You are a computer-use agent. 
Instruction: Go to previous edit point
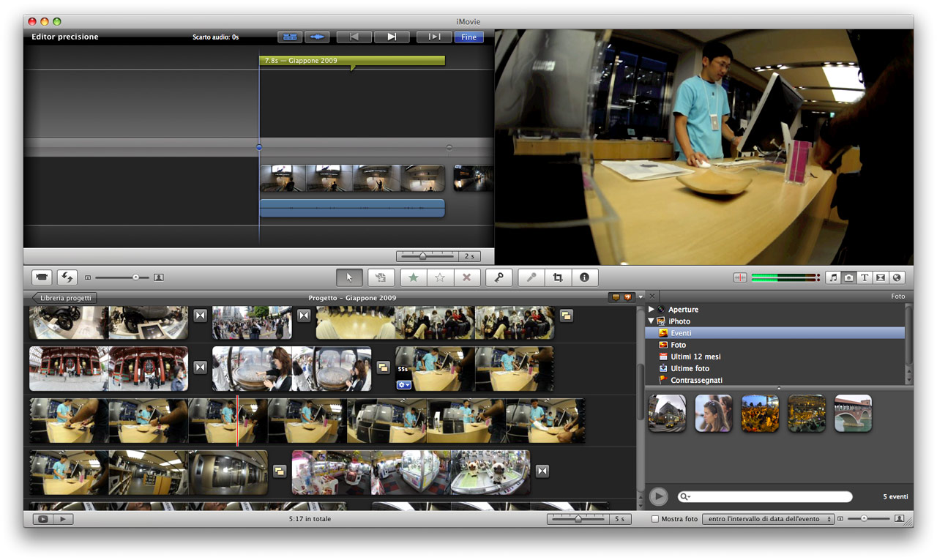[354, 37]
